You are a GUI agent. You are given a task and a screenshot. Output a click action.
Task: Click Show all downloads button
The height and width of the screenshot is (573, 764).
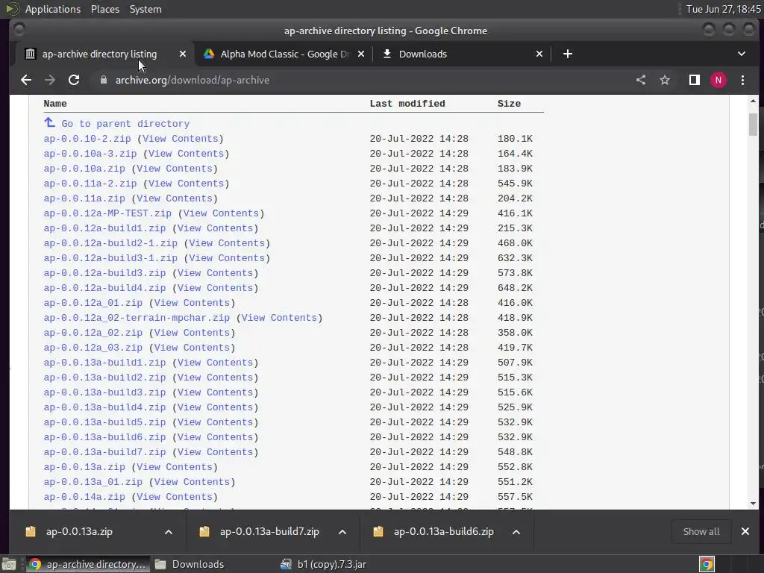[x=701, y=531]
